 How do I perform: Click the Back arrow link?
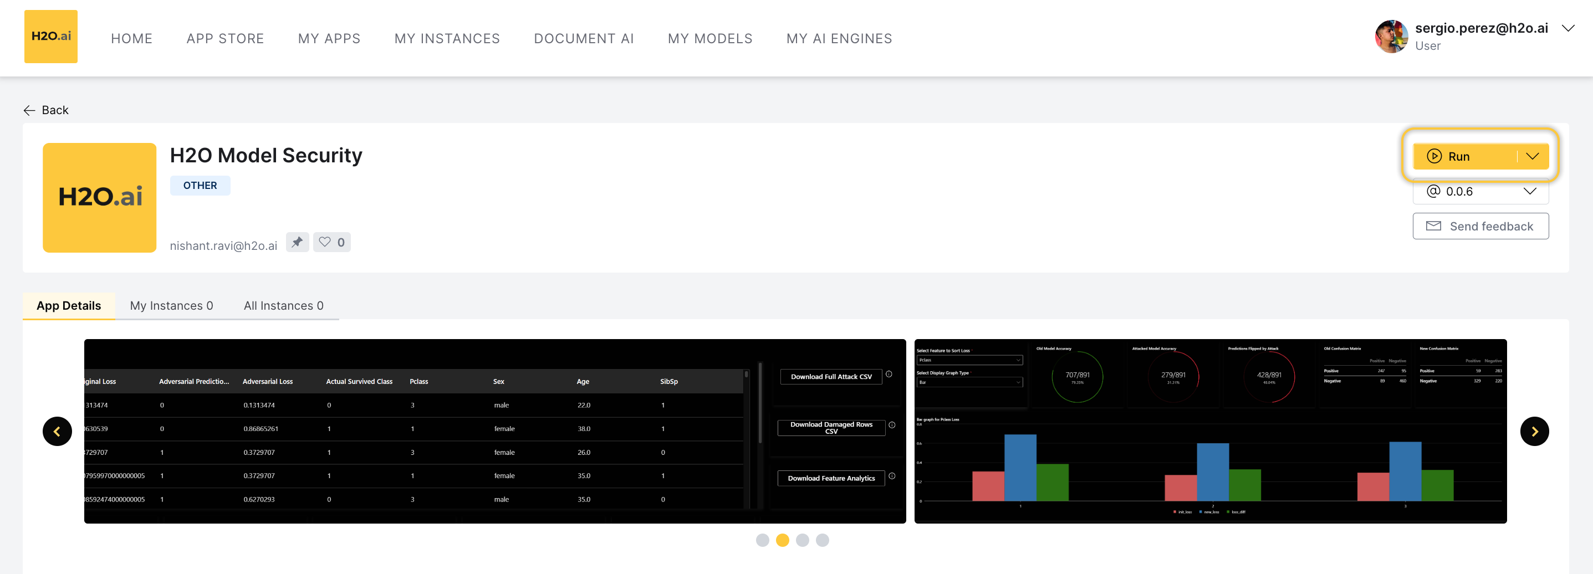tap(46, 110)
